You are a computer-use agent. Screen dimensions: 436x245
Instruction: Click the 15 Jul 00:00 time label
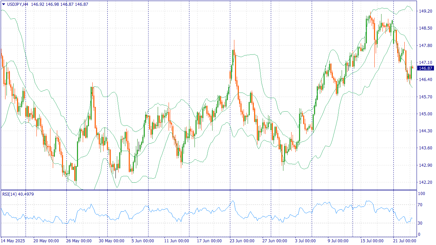(372, 241)
